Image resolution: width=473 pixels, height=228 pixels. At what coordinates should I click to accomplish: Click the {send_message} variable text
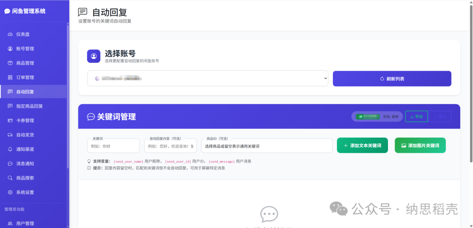[222, 162]
